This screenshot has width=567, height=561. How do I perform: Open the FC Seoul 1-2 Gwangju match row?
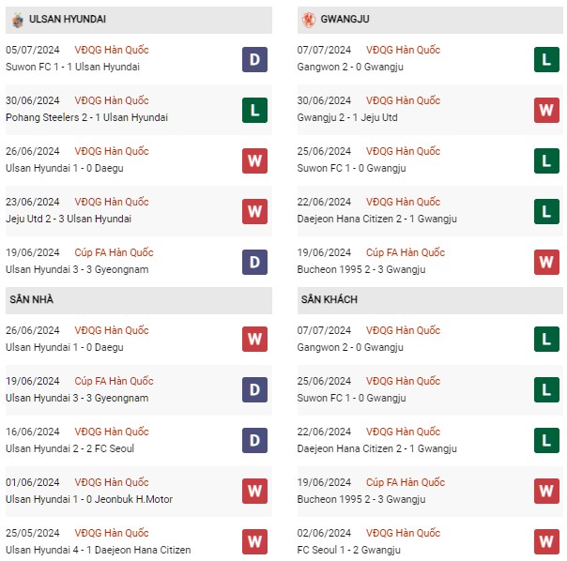tap(430, 541)
